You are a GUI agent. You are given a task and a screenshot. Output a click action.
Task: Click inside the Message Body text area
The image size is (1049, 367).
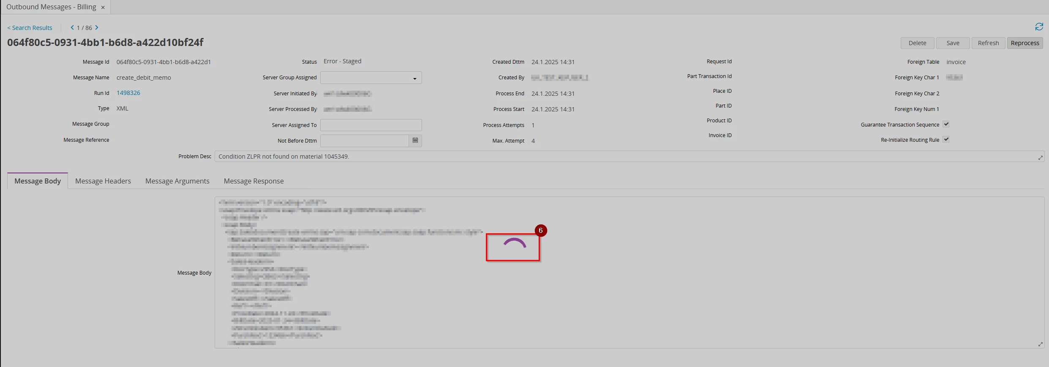(629, 273)
